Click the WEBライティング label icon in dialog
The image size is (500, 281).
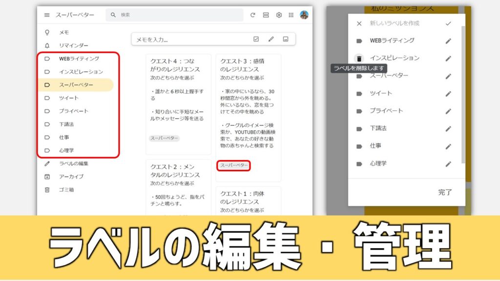(x=359, y=41)
